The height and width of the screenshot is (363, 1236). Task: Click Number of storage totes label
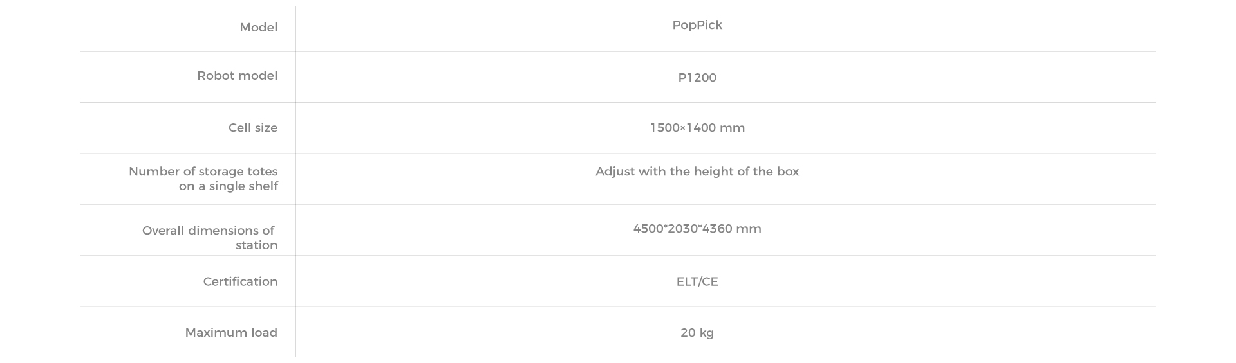pos(203,179)
